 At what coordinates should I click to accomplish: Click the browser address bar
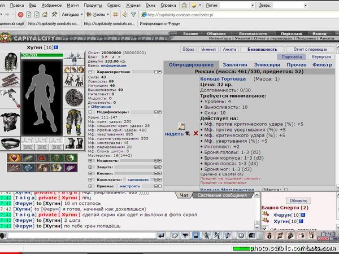[240, 15]
